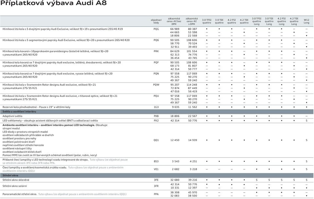The image size is (314, 199).
Task: Click the 'Střešní okna' section heading
Action: point(10,175)
